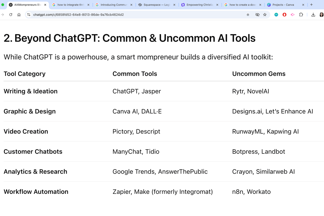Click the small grey dot icon in address bar

tap(248, 15)
